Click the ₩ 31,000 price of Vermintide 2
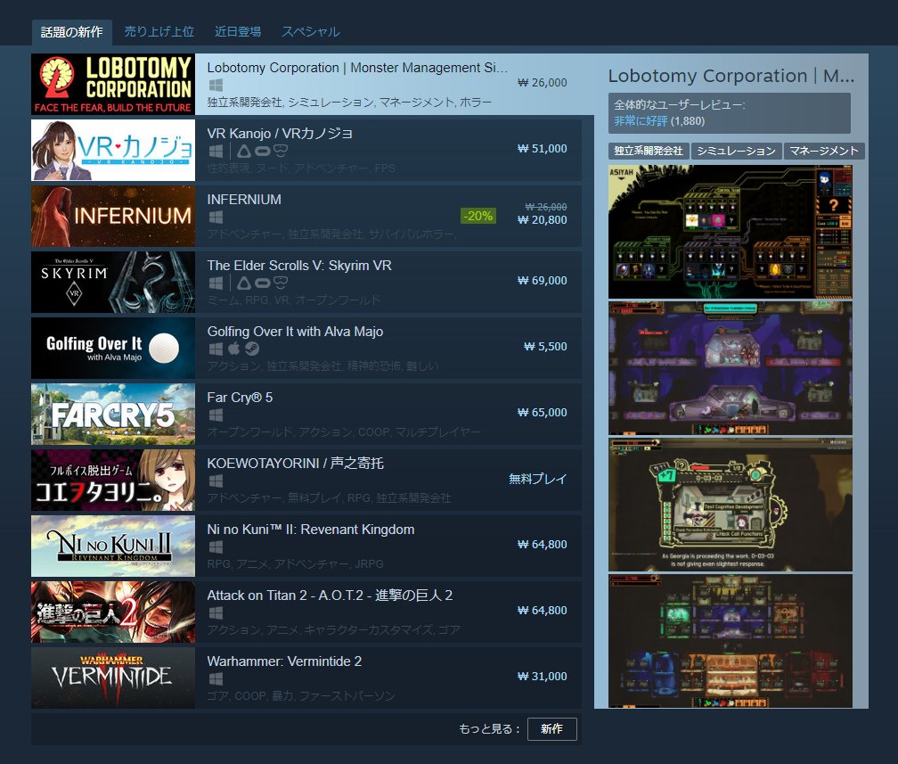Viewport: 898px width, 764px height. [542, 676]
